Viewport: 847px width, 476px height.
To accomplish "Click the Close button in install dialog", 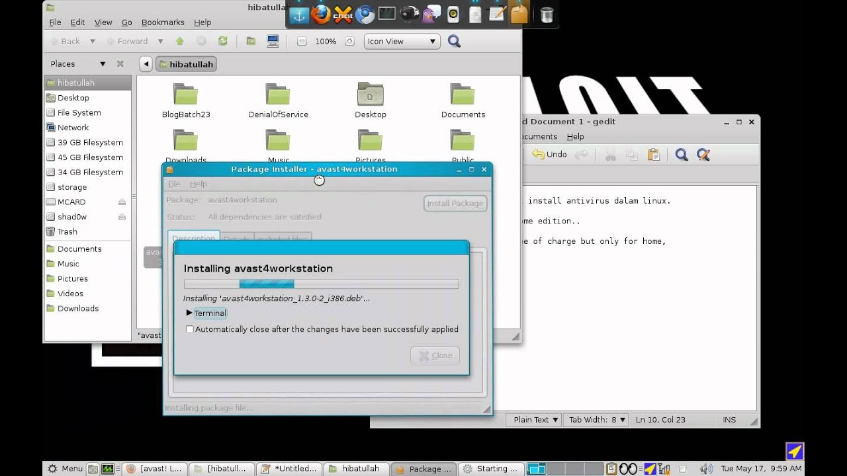I will click(435, 356).
